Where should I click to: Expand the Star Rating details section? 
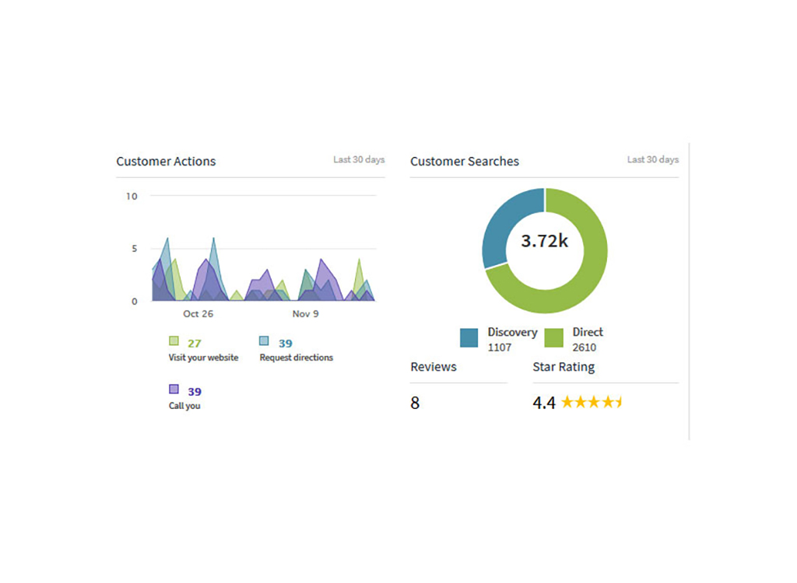tap(564, 367)
